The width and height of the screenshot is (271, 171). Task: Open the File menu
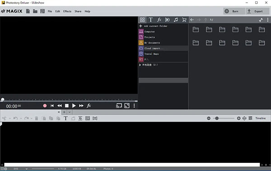pos(50,11)
